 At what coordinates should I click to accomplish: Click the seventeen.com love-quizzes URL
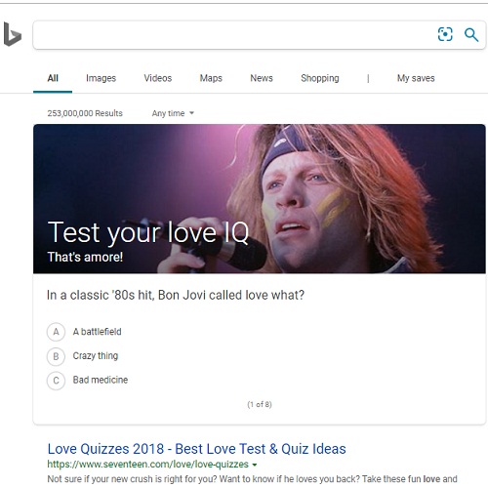coord(148,465)
